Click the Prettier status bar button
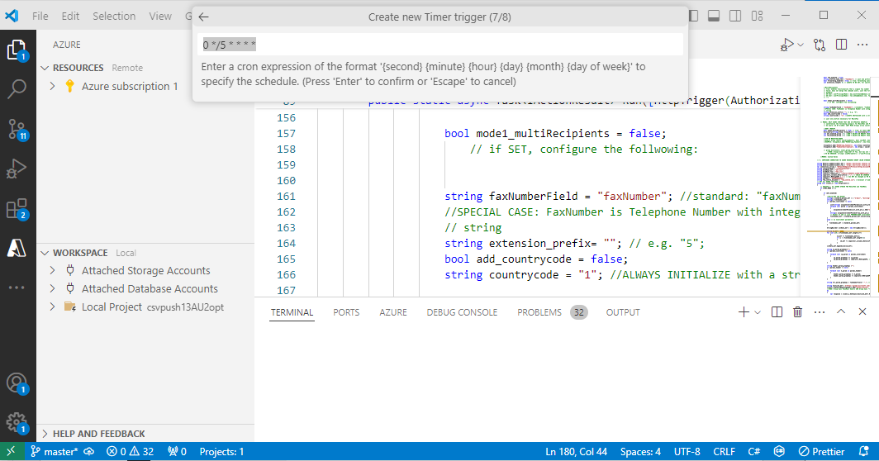Viewport: 879px width, 461px height. (821, 452)
